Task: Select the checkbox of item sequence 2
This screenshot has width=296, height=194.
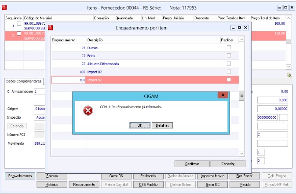Action: click(19, 33)
